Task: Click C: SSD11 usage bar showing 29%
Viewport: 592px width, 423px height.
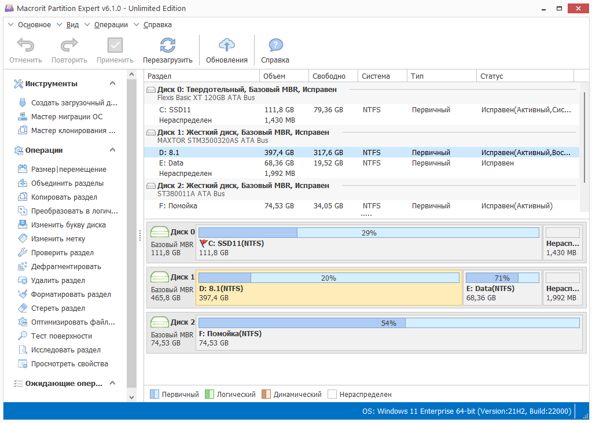Action: 369,233
